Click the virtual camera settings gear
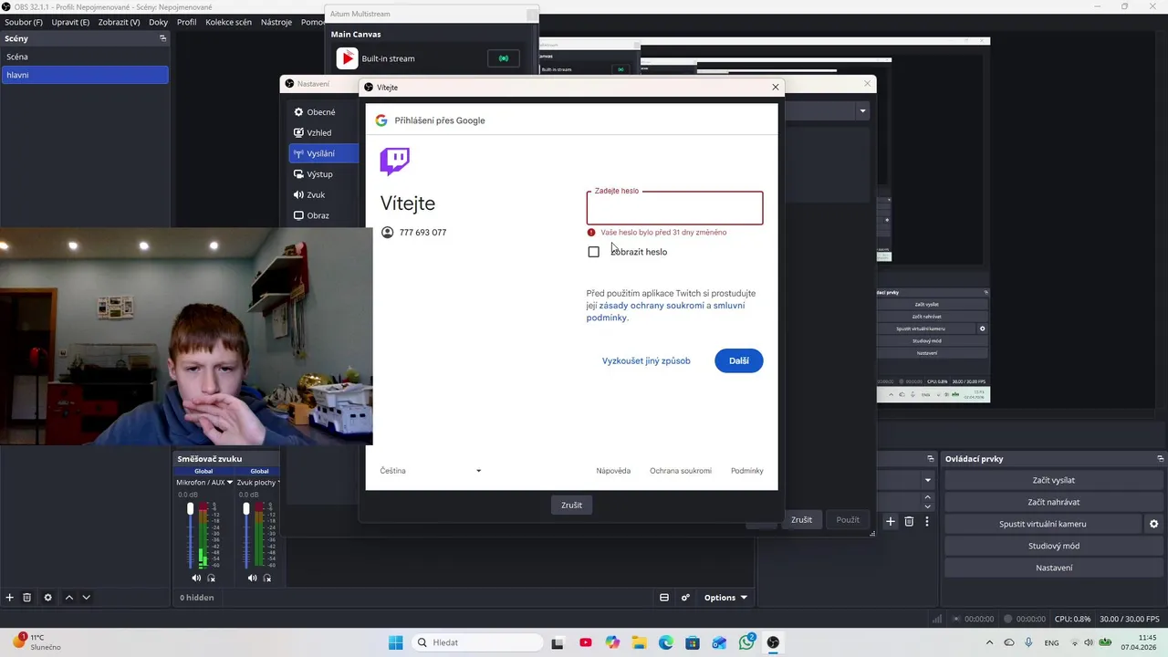The width and height of the screenshot is (1168, 657). [x=1153, y=524]
